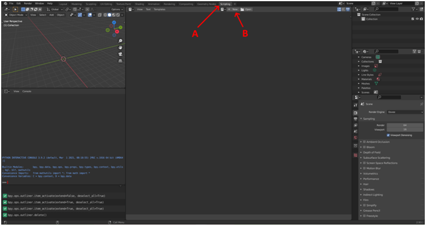Click the Blender logo in the menu bar
Screen dimensions: 426x226
tap(5, 4)
